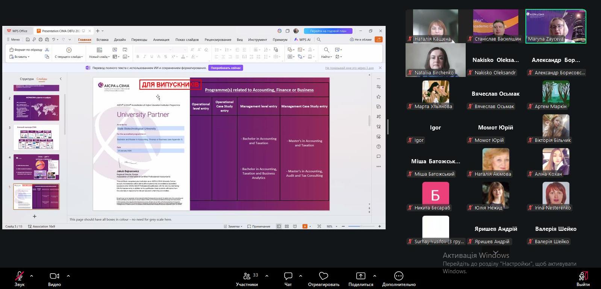Click Перейти на годовой план button

[x=328, y=31]
